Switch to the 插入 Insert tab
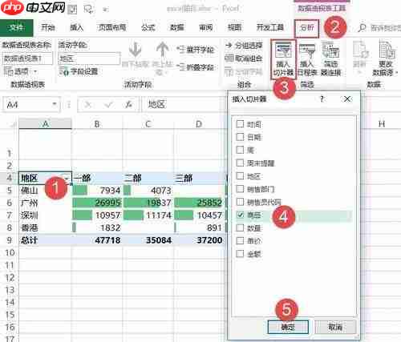The image size is (401, 342). point(77,27)
